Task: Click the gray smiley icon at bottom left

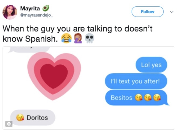Action: pos(9,124)
